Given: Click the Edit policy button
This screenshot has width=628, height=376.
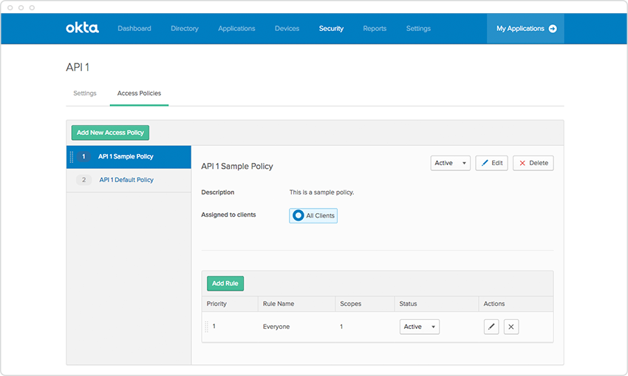Looking at the screenshot, I should pos(491,163).
